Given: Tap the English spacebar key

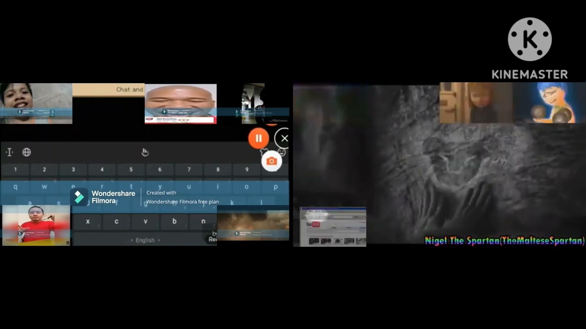Looking at the screenshot, I should (x=145, y=240).
